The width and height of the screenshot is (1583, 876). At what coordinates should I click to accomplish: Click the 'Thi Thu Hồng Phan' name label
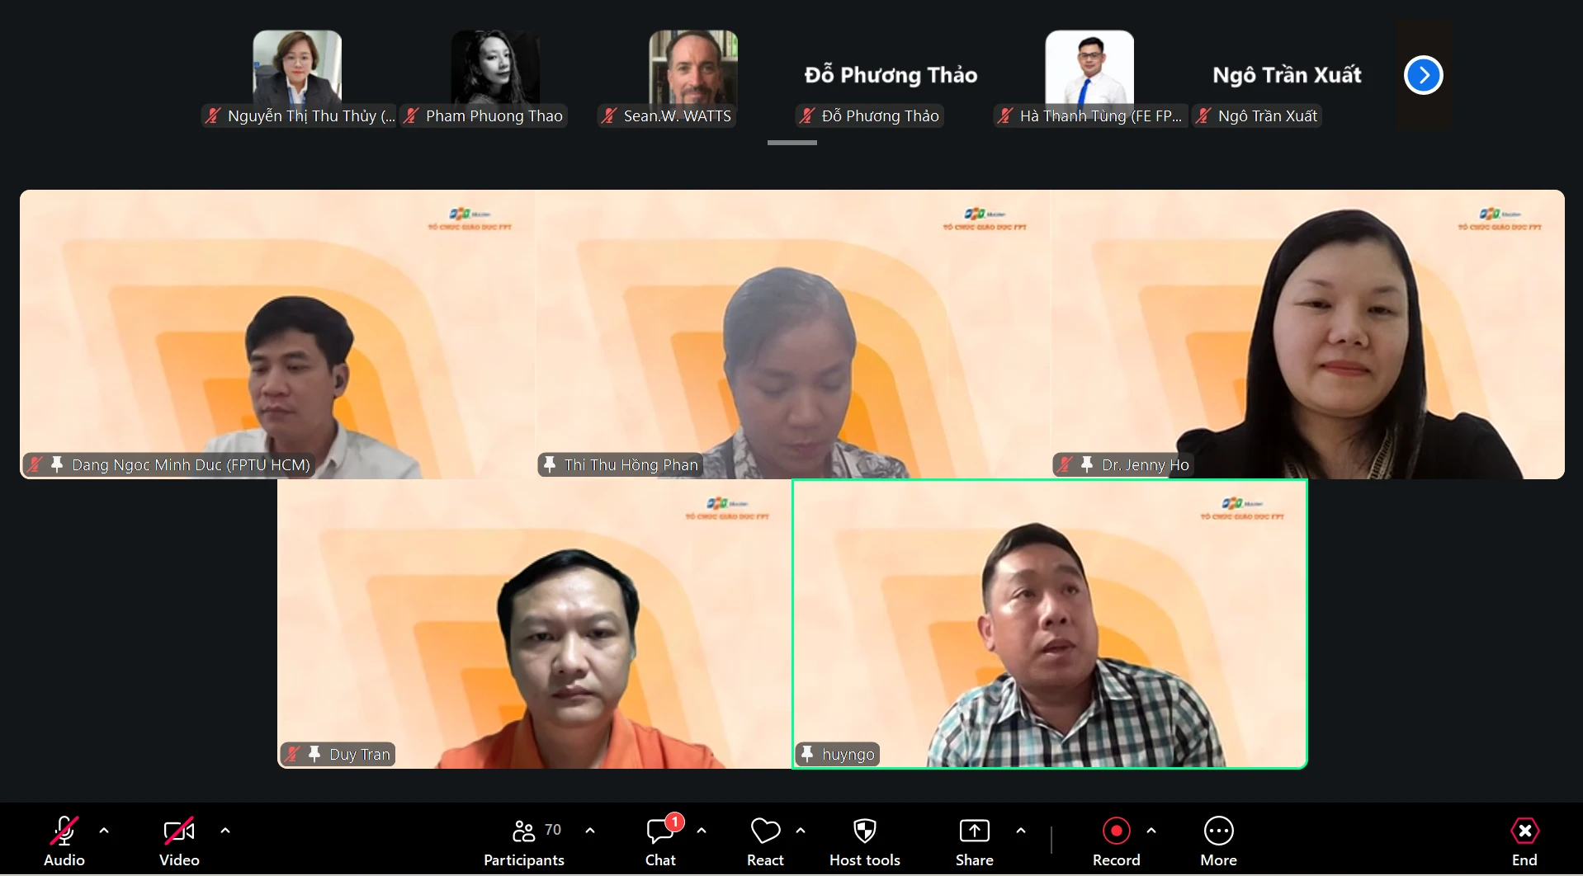pyautogui.click(x=631, y=464)
